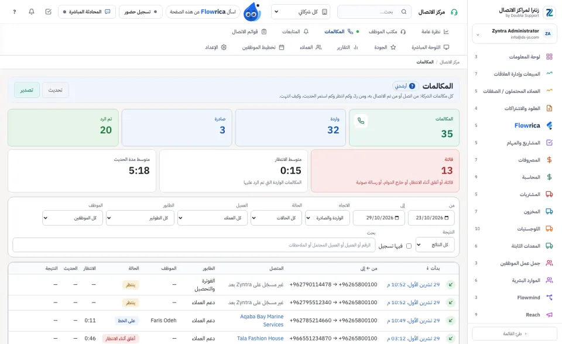Click the filter search field for number or customer
The height and width of the screenshot is (344, 562).
(194, 245)
